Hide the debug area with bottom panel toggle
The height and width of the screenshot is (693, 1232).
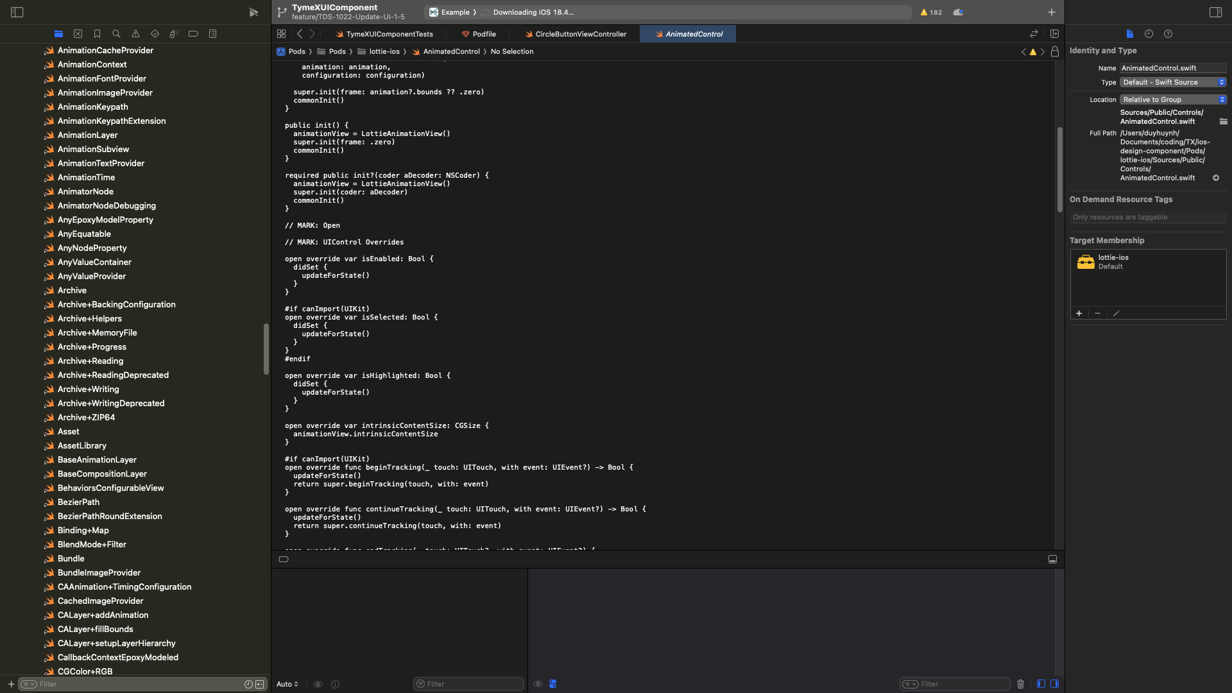(x=1052, y=560)
